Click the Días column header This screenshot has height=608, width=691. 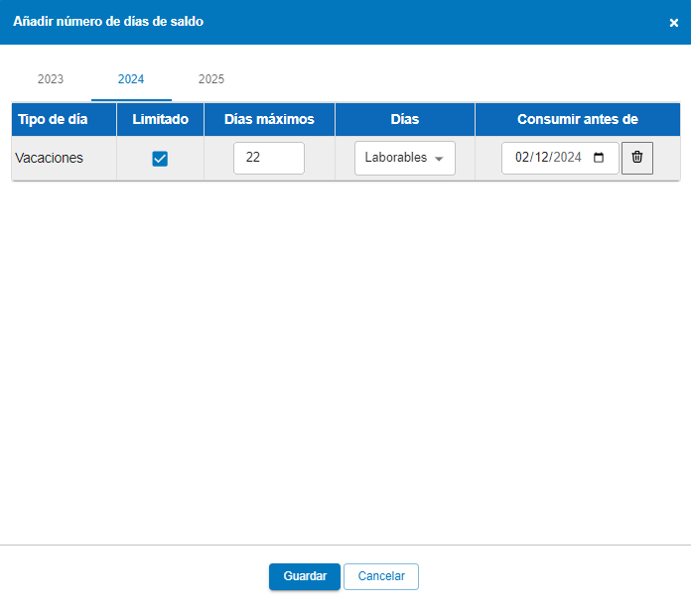click(404, 119)
